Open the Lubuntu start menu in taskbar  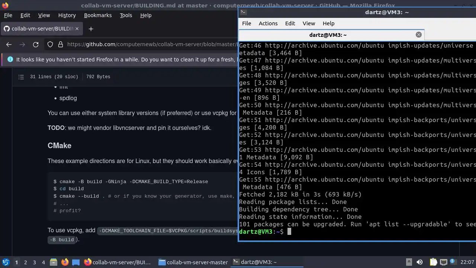[x=6, y=262]
